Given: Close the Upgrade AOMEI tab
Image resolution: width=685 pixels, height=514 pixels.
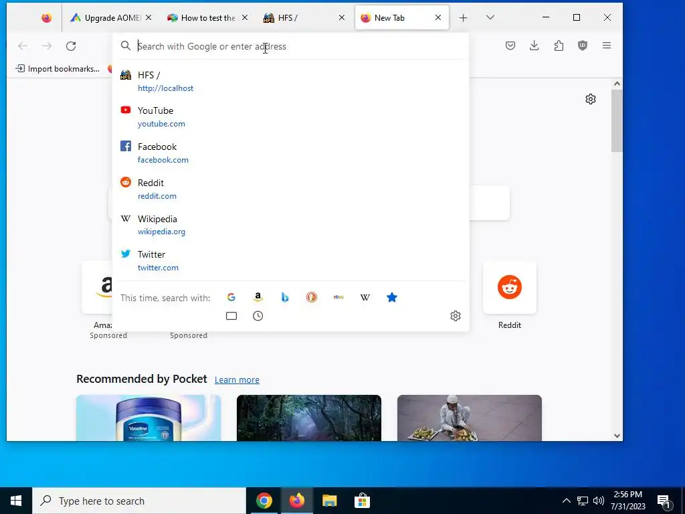Looking at the screenshot, I should [x=149, y=17].
